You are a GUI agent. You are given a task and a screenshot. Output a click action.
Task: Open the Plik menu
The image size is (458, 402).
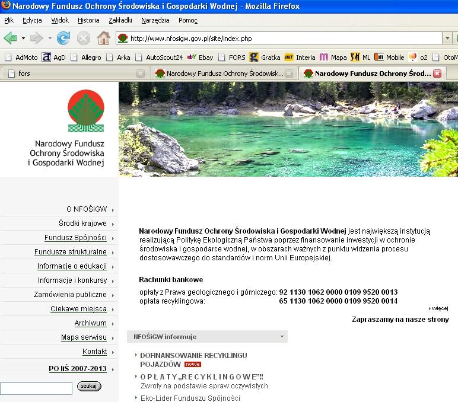click(9, 20)
